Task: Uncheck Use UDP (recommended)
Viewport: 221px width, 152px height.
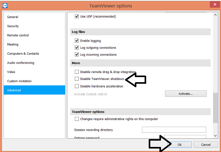Action: pyautogui.click(x=77, y=16)
